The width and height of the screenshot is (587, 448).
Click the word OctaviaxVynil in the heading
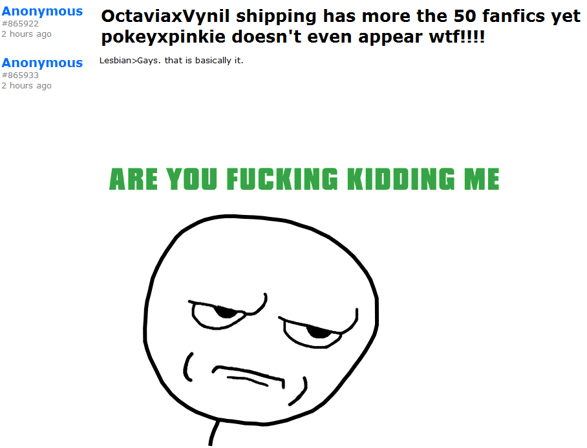click(x=165, y=17)
